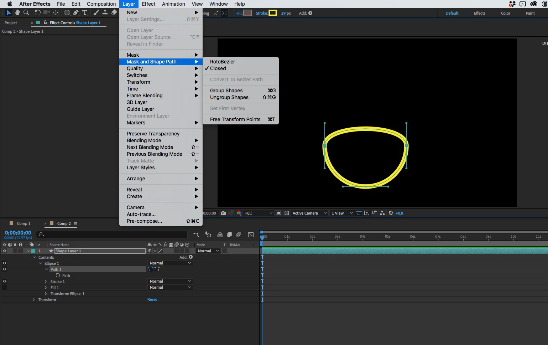Screen dimensions: 548x345
Task: Click the composition flowchart icon in viewer
Action: click(x=382, y=213)
